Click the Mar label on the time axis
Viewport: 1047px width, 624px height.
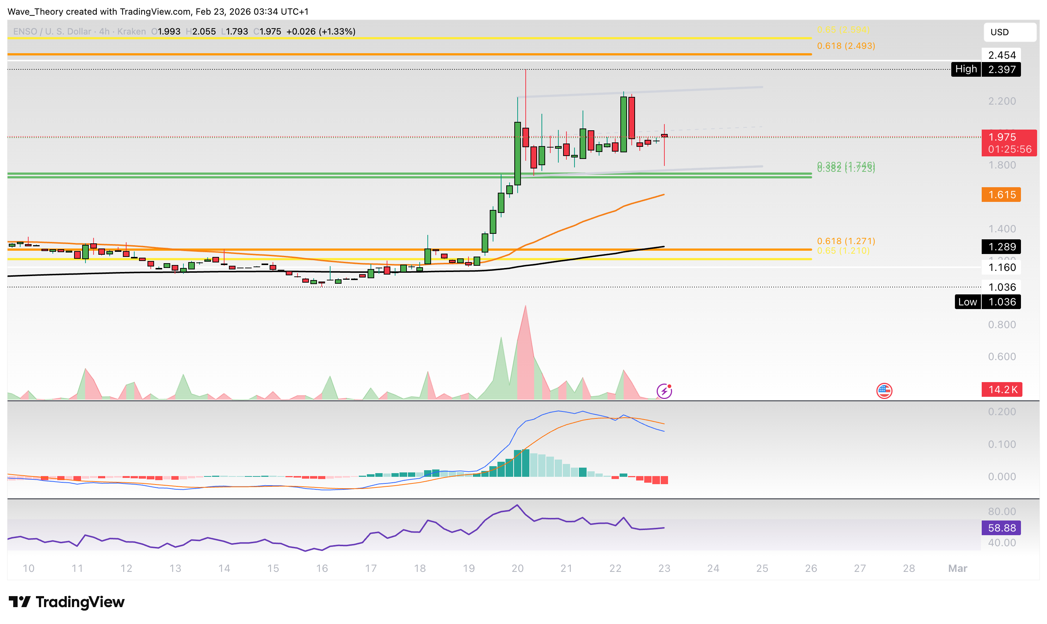coord(957,569)
